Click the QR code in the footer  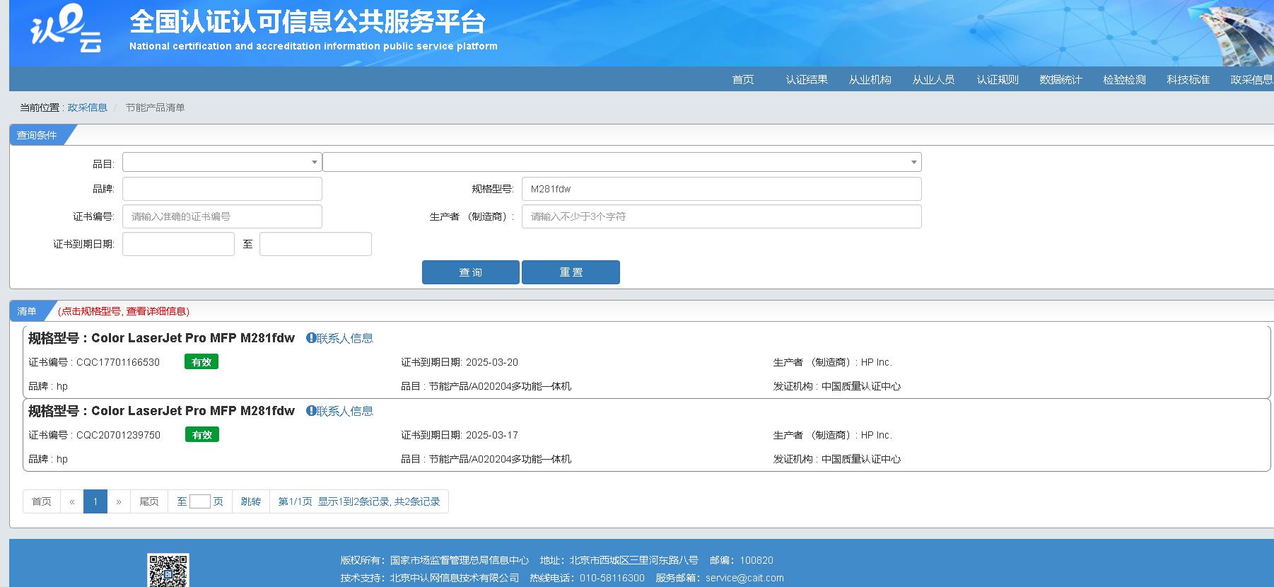tap(168, 570)
